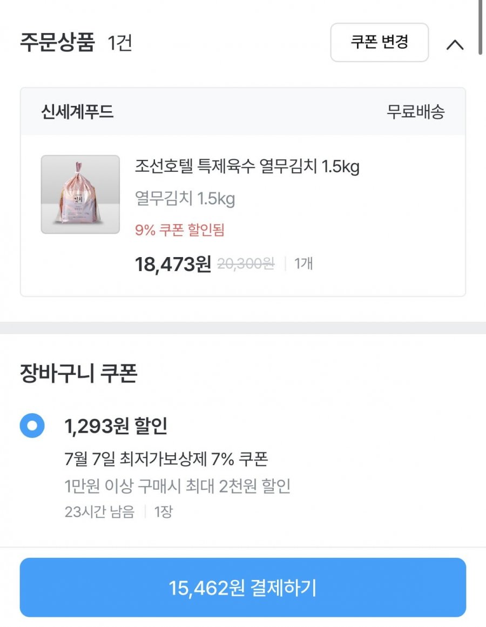486x627 pixels.
Task: Tap the 신세계푸드 seller name
Action: tap(78, 112)
